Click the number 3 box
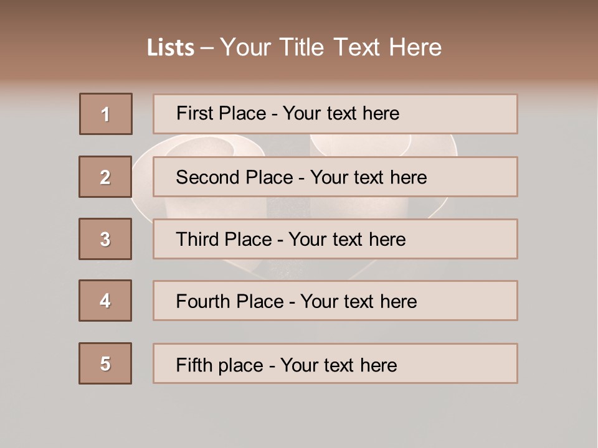This screenshot has width=598, height=448. (x=105, y=239)
